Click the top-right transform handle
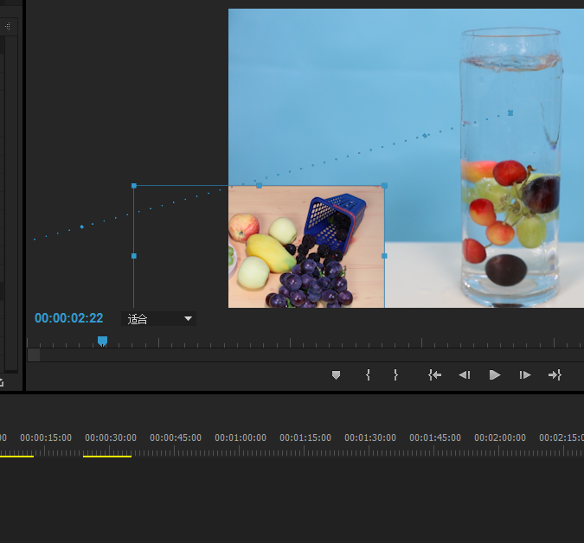This screenshot has width=584, height=543. [x=385, y=186]
